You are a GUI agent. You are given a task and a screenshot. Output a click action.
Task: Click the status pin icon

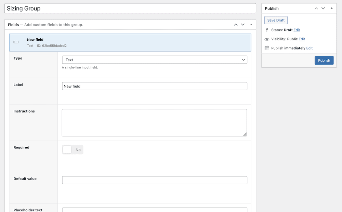coord(267,30)
